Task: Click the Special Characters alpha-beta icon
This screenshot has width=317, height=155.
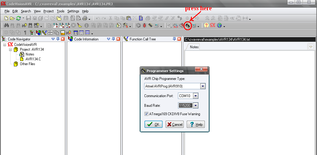Action: [x=180, y=18]
